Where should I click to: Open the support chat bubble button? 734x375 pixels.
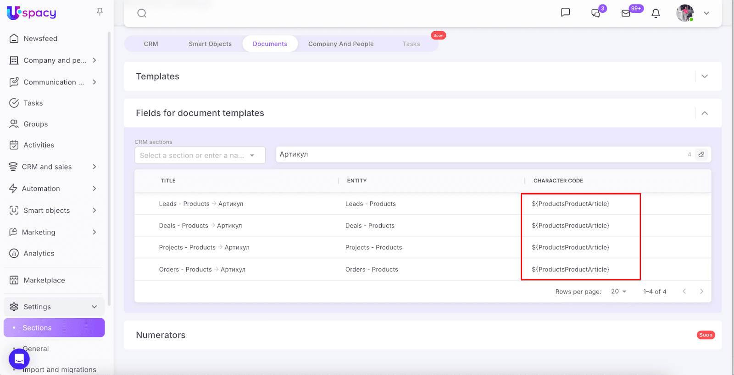tap(19, 359)
